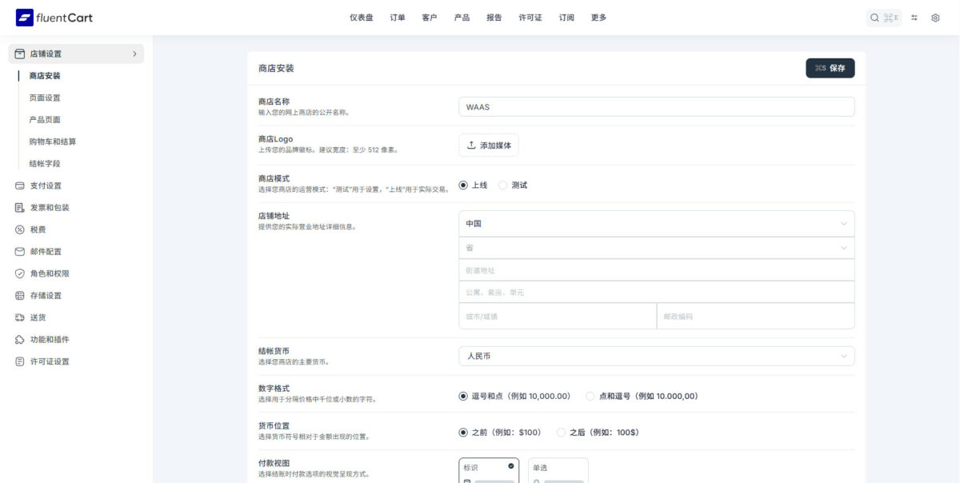Click the switcher icon beside the gear
The width and height of the screenshot is (960, 483).
[913, 17]
